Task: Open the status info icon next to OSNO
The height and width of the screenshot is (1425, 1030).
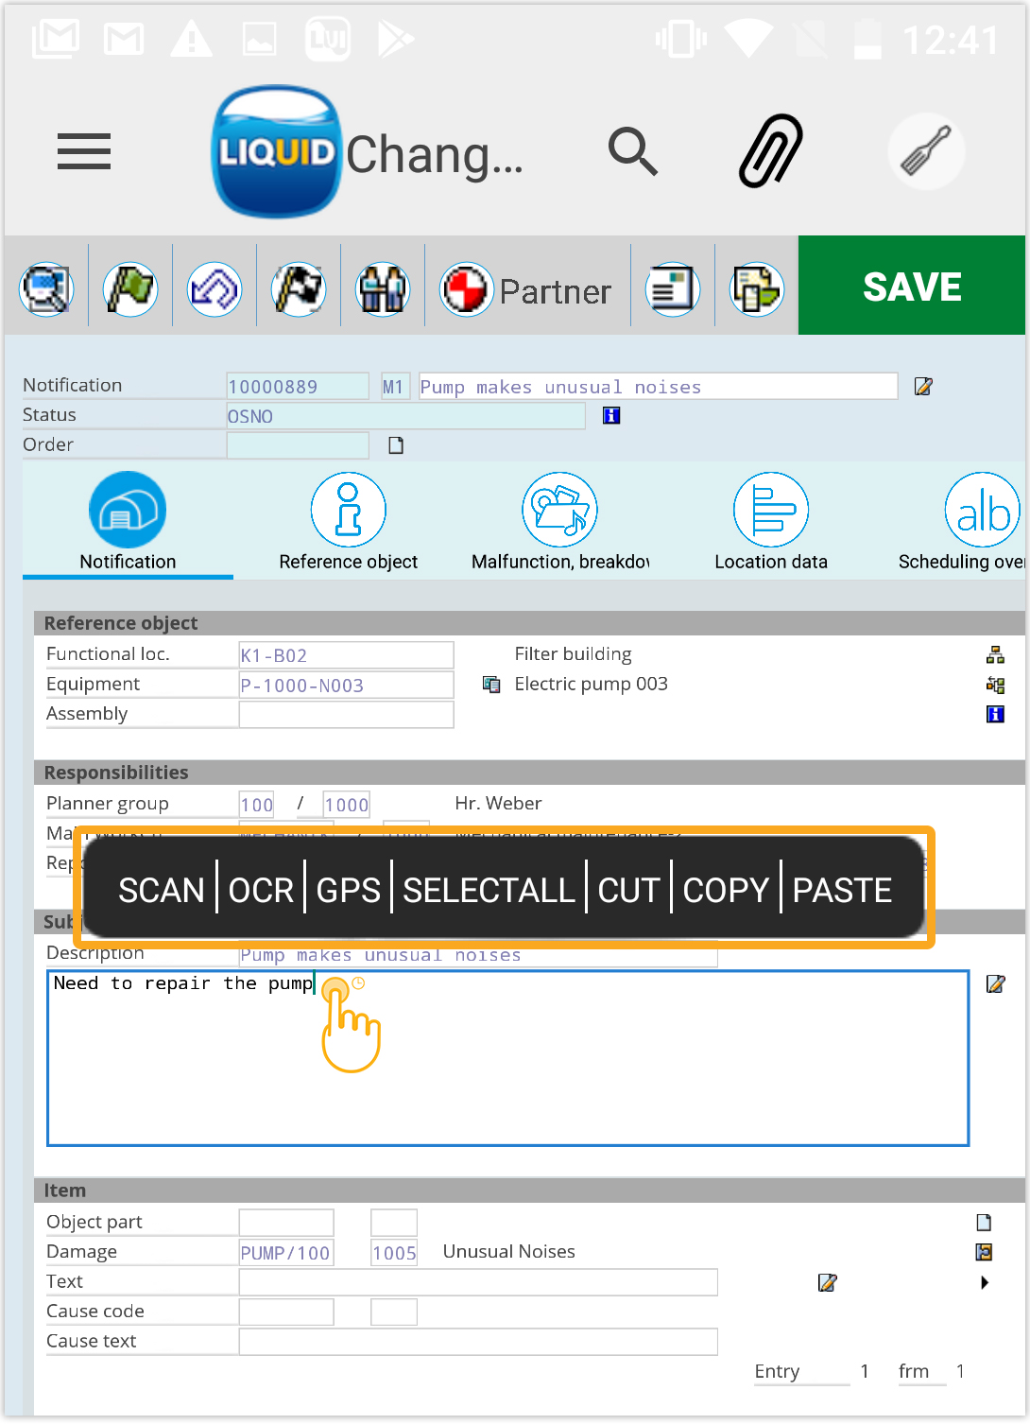Action: [611, 415]
